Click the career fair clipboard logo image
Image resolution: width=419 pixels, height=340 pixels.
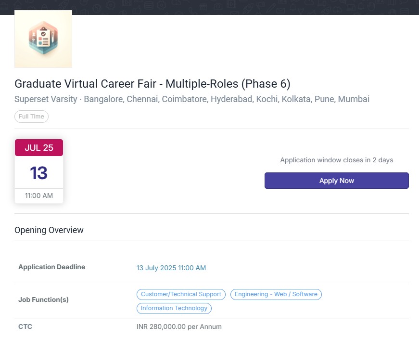pos(43,39)
